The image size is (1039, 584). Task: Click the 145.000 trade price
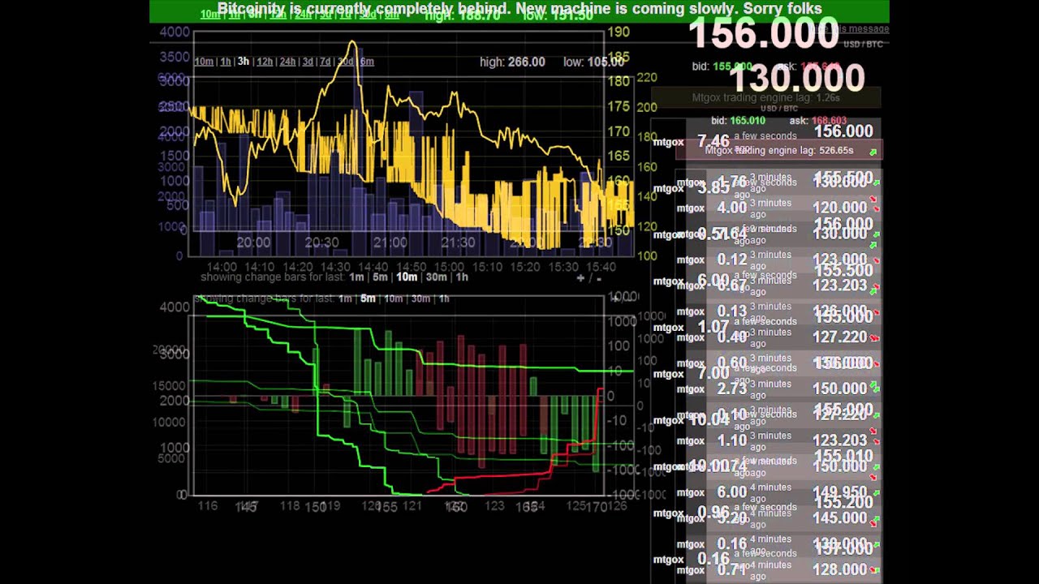[840, 517]
